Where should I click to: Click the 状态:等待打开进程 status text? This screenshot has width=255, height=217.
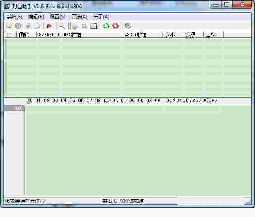(24, 201)
